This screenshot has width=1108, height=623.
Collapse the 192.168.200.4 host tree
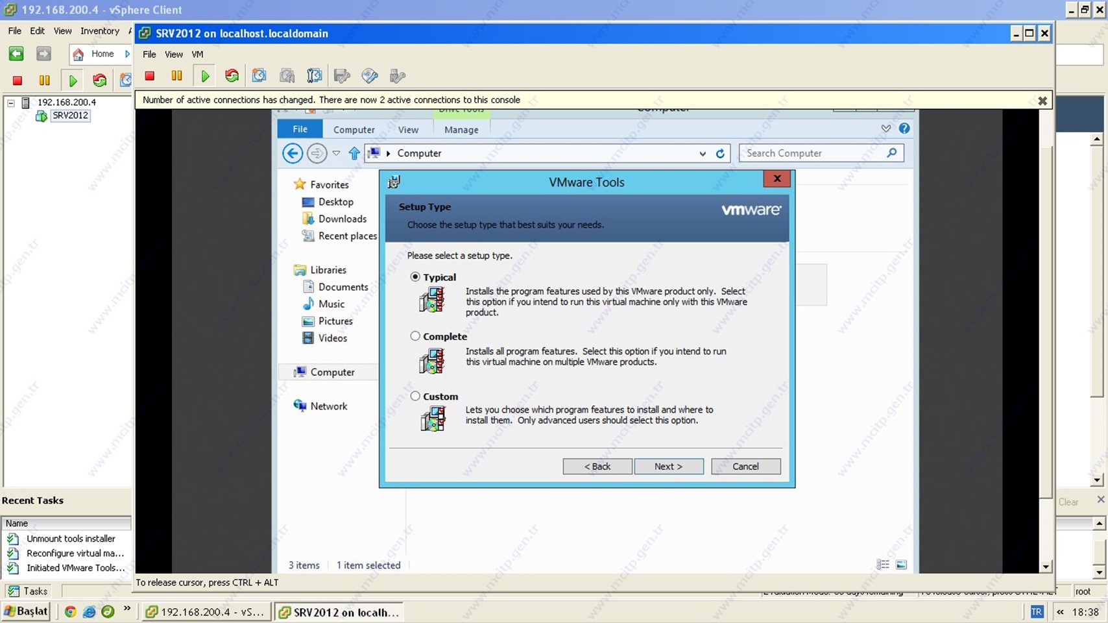[x=11, y=103]
